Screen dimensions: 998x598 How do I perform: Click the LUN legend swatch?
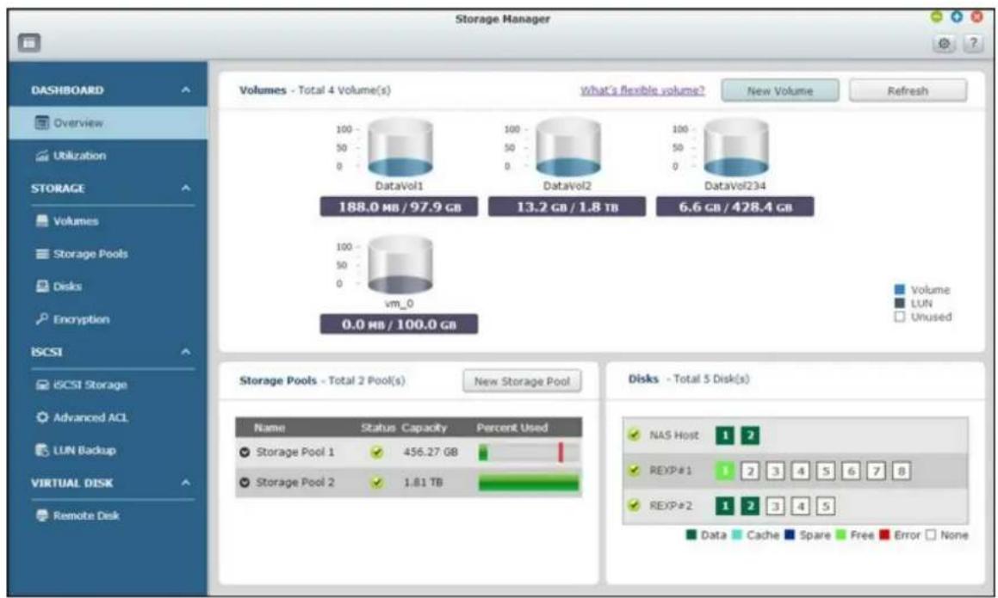coord(900,304)
